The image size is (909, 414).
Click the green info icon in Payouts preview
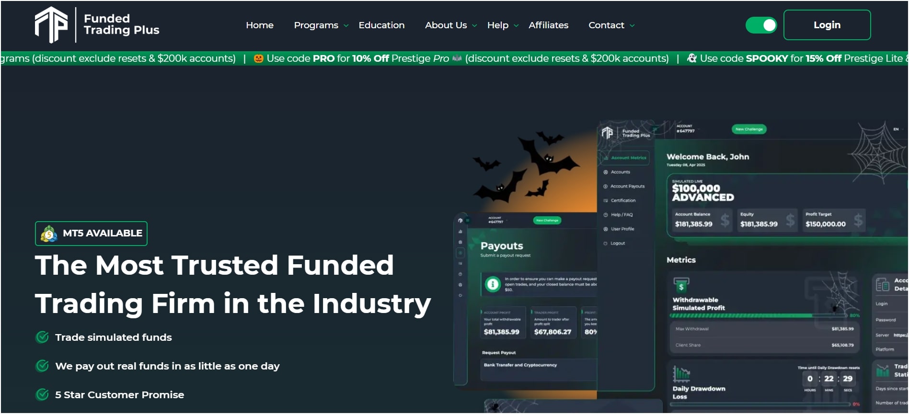click(x=493, y=284)
